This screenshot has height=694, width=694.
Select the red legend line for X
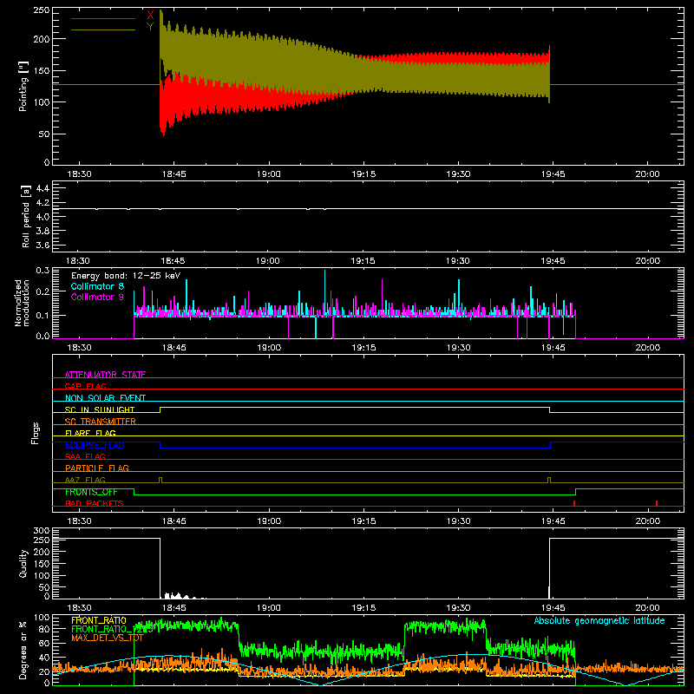(103, 18)
